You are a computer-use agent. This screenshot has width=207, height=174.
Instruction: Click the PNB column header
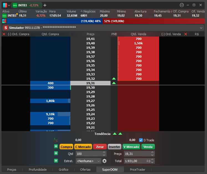point(114,34)
